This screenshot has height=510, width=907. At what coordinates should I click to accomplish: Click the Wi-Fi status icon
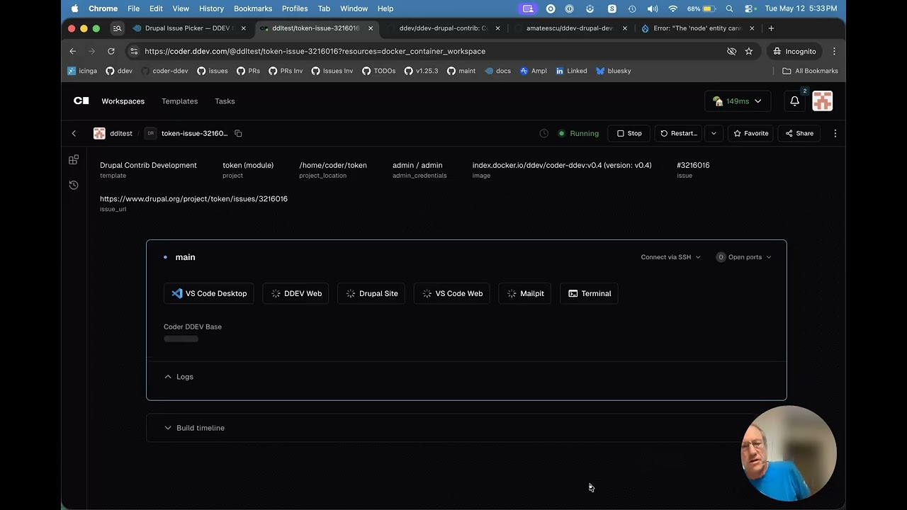pos(673,8)
